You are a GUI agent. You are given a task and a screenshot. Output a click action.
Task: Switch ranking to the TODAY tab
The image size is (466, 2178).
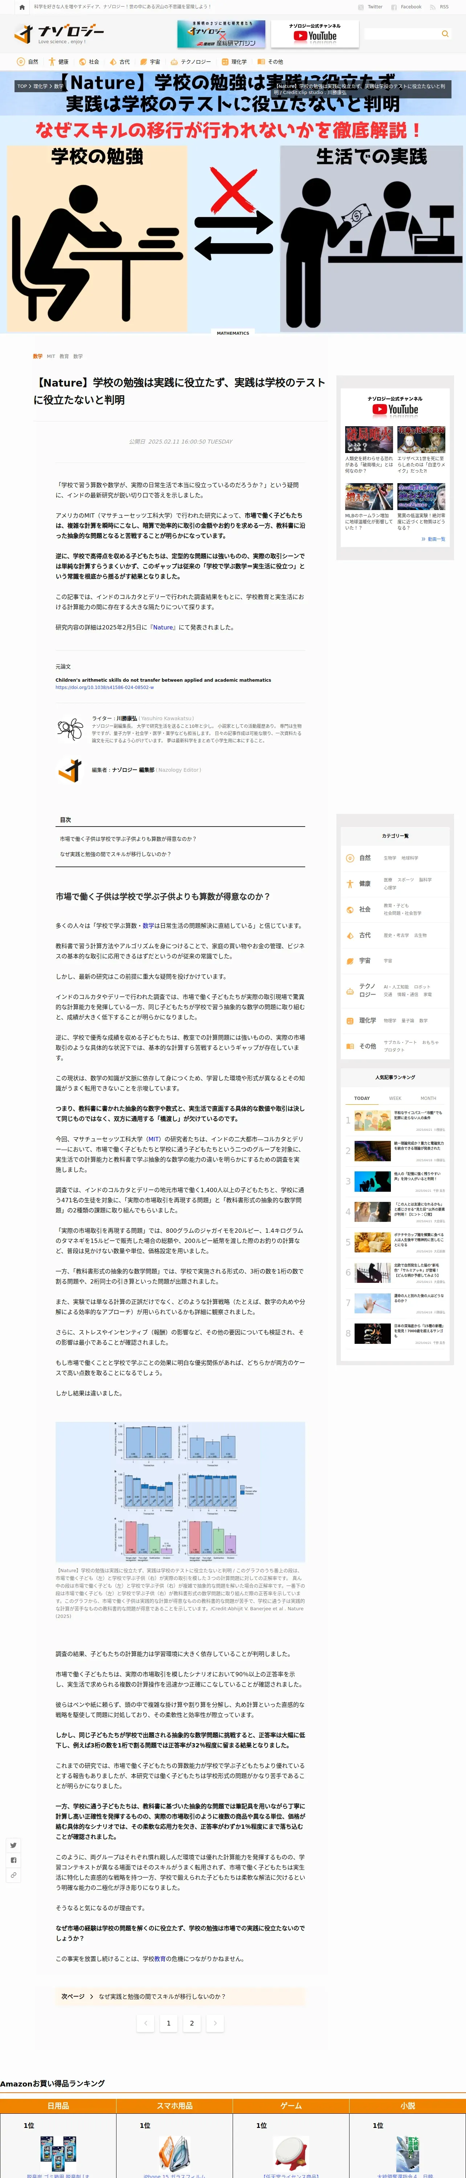point(362,1098)
